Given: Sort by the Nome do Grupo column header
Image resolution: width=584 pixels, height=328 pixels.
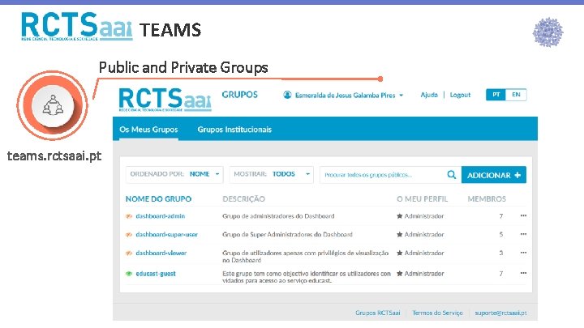Looking at the screenshot, I should click(x=158, y=199).
